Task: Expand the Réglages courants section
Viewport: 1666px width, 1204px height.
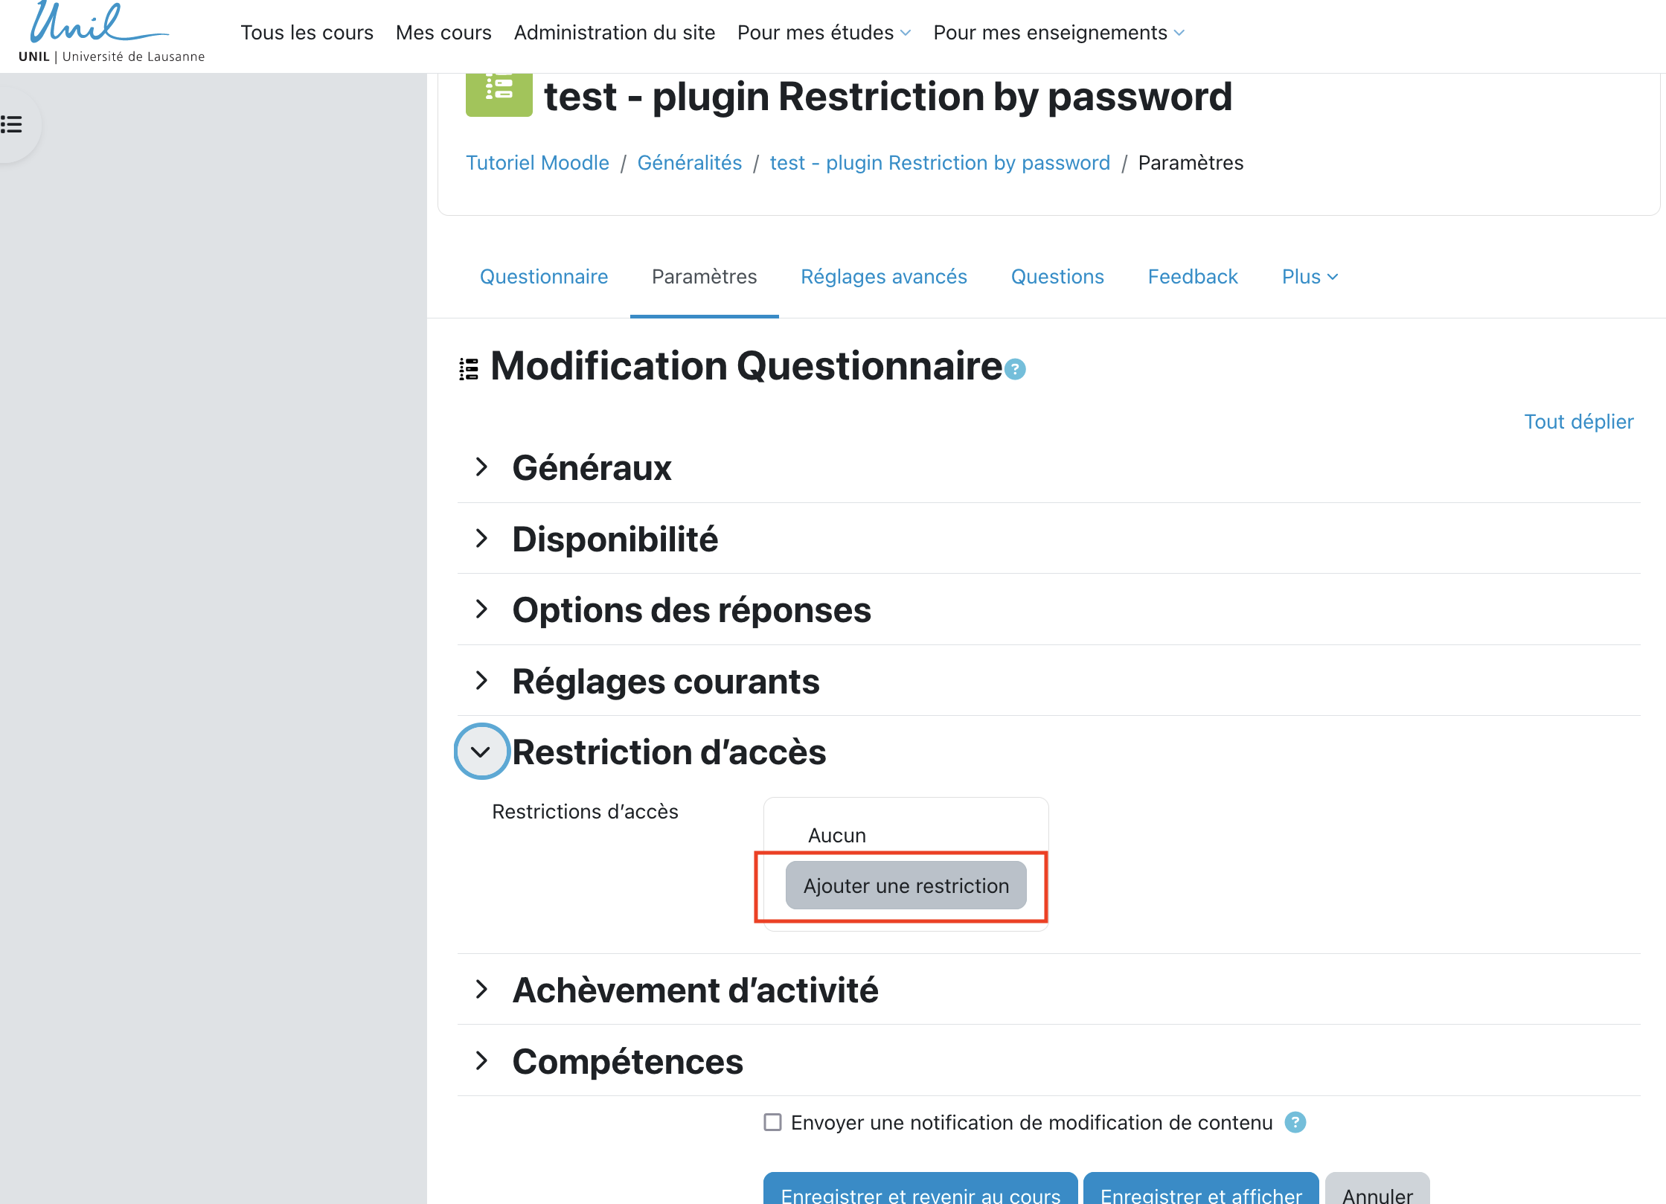Action: tap(481, 681)
